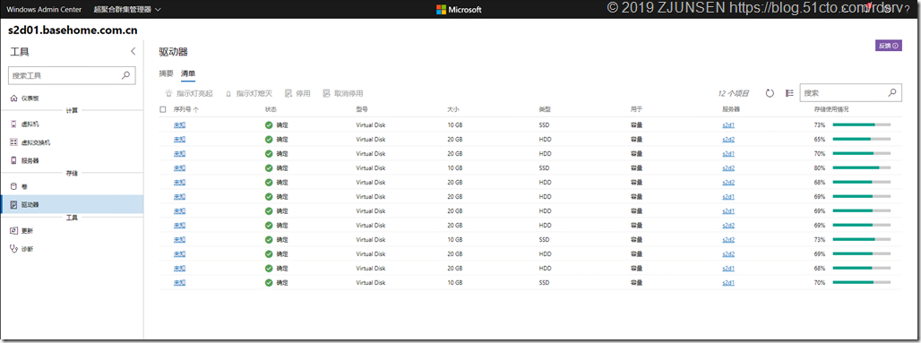This screenshot has width=921, height=343.
Task: Open the 未知 serial link in the 65% row
Action: coord(180,139)
